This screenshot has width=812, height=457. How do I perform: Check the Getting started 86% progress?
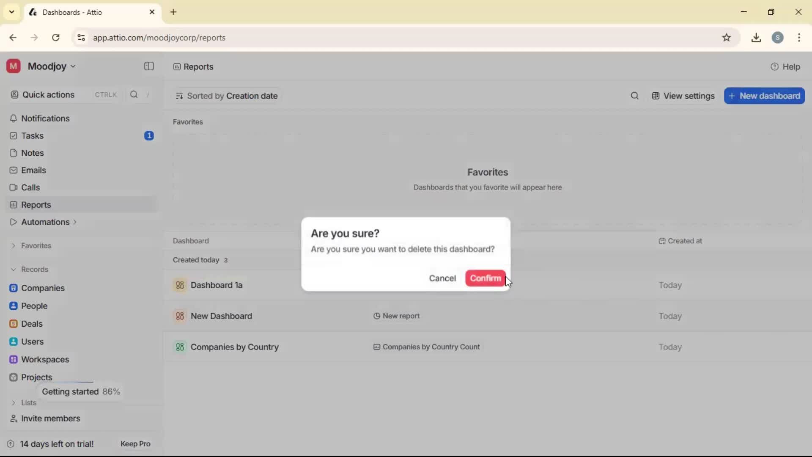(81, 391)
